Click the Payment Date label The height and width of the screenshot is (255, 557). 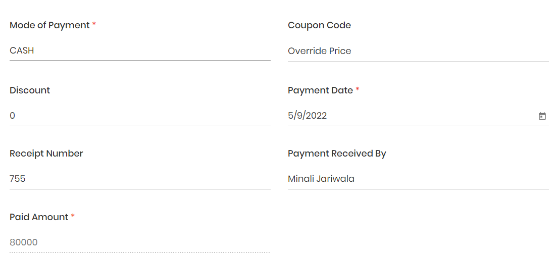[x=321, y=90]
